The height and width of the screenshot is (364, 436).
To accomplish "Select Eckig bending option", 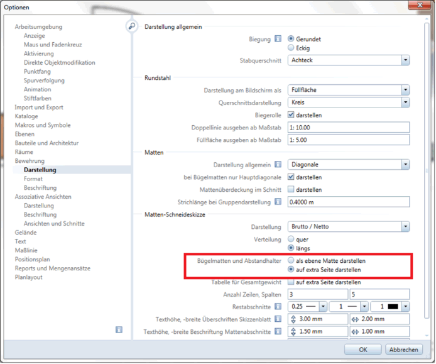I will (x=291, y=48).
